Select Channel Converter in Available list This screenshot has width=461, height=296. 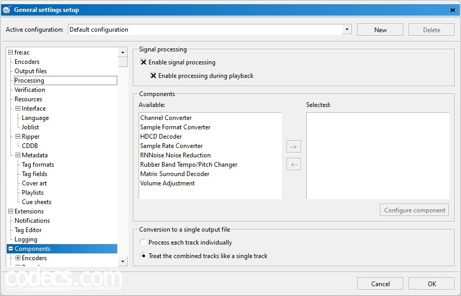point(166,118)
